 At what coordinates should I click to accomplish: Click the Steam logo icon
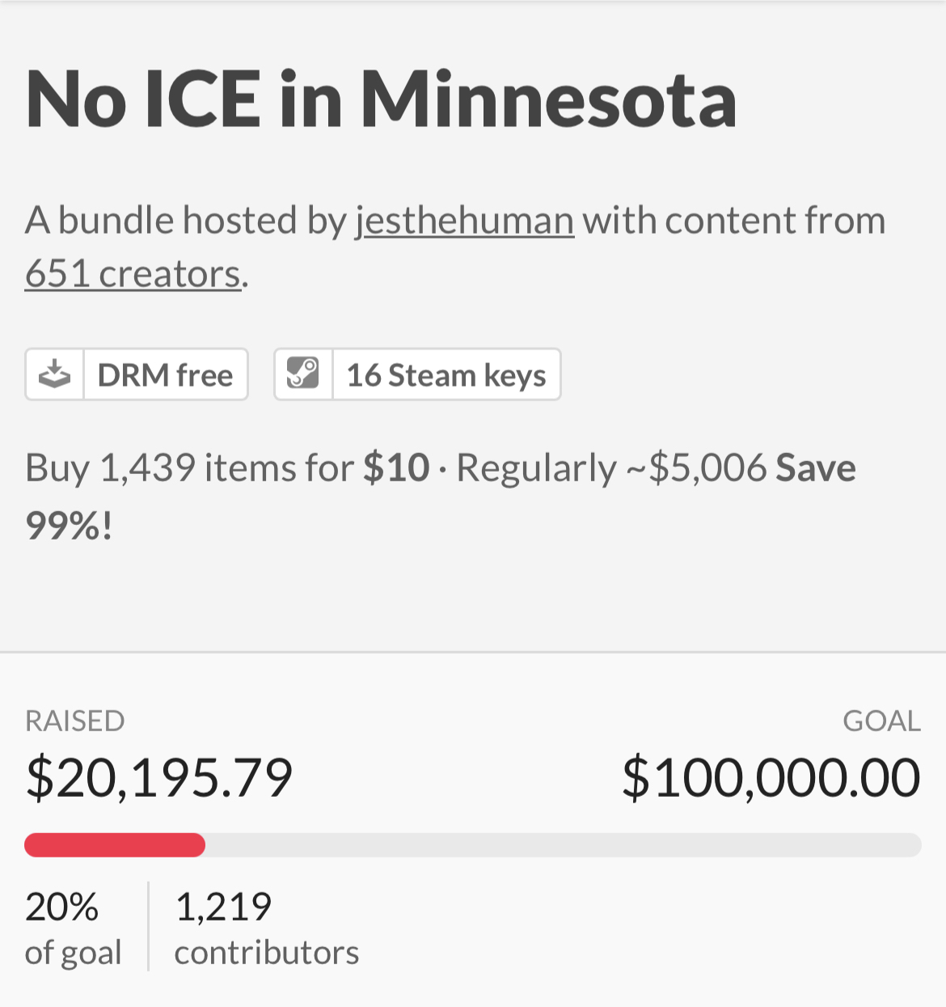click(303, 374)
